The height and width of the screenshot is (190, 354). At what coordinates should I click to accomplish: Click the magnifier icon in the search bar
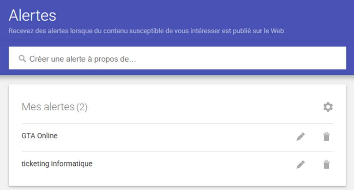[22, 59]
